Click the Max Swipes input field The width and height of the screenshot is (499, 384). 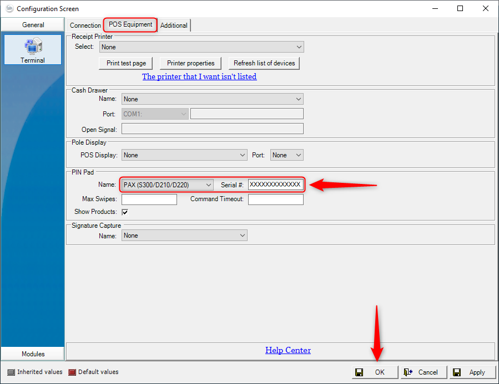pyautogui.click(x=149, y=199)
